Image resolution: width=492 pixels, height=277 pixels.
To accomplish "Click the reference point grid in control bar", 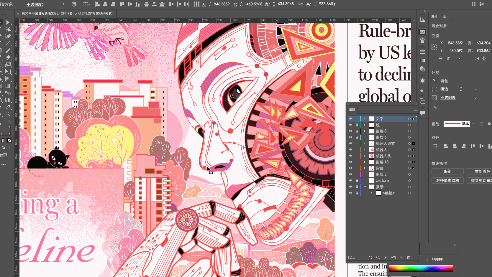I will [x=196, y=4].
